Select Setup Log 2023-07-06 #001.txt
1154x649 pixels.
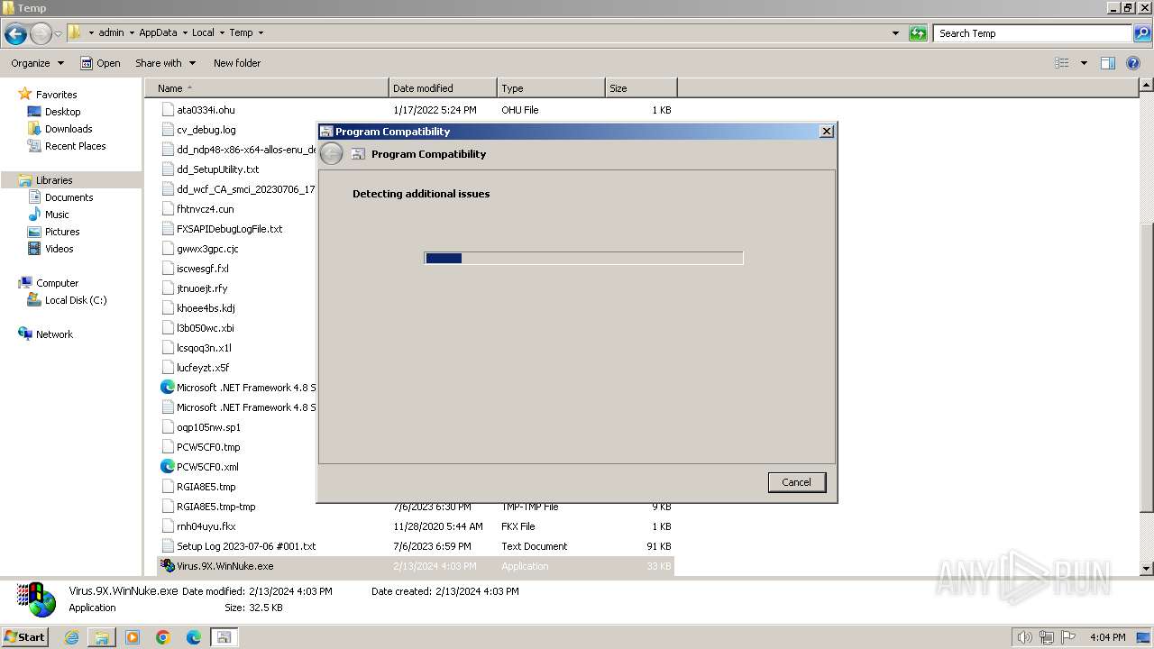[246, 546]
